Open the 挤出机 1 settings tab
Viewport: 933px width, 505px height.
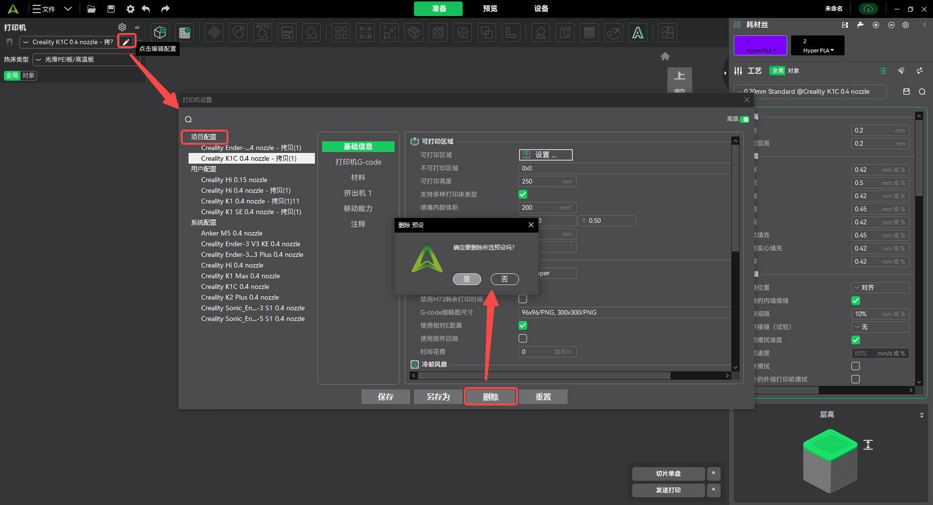point(358,193)
